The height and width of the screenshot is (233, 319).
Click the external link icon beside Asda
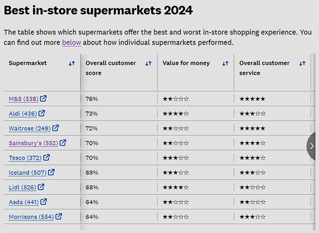click(44, 202)
